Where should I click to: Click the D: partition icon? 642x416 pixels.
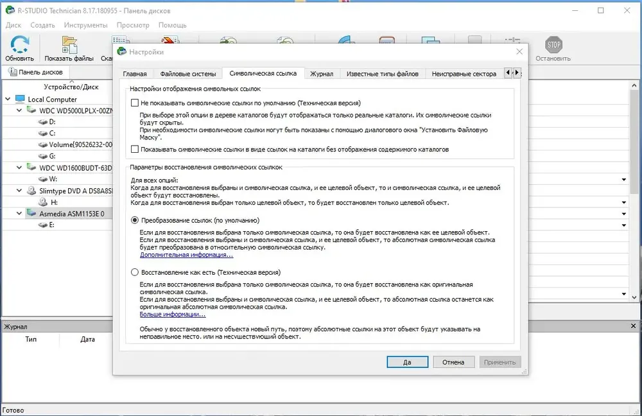click(x=43, y=121)
